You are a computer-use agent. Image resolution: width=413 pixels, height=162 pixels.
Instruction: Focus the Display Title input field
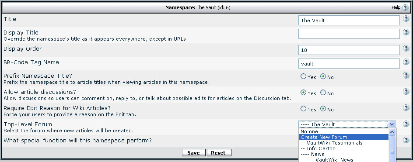[349, 34]
